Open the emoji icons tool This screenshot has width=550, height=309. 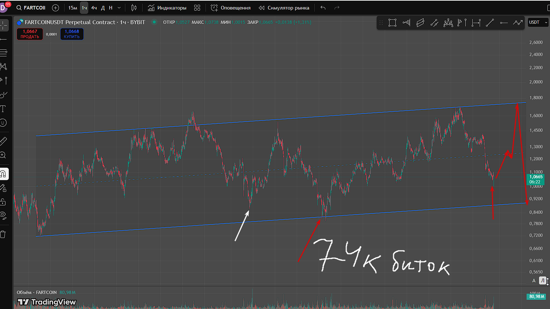(x=3, y=123)
